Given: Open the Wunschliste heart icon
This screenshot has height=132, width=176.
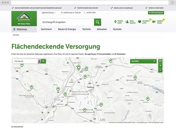Looking at the screenshot, I should tap(140, 22).
